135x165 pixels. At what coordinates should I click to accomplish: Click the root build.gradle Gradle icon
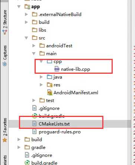click(x=27, y=163)
